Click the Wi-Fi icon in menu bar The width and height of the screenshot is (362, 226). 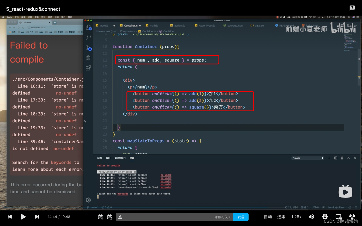tap(310, 17)
